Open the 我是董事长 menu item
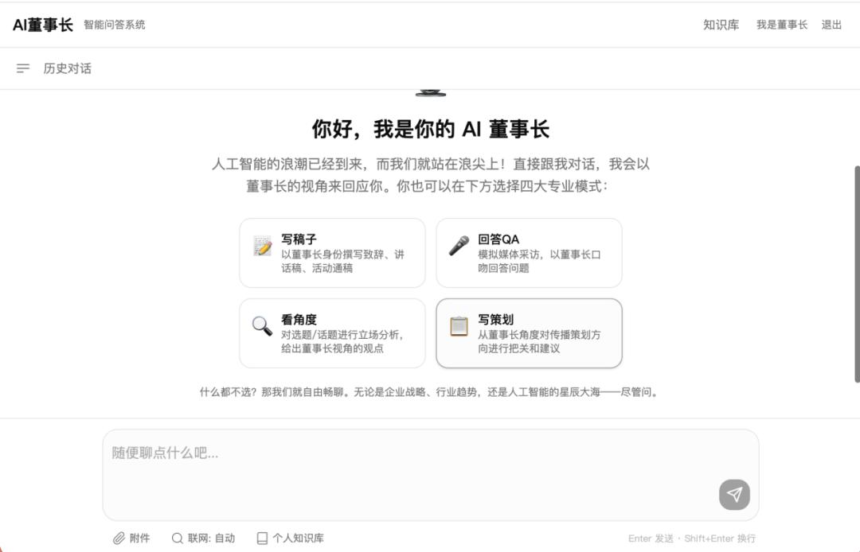Image resolution: width=860 pixels, height=552 pixels. (782, 25)
